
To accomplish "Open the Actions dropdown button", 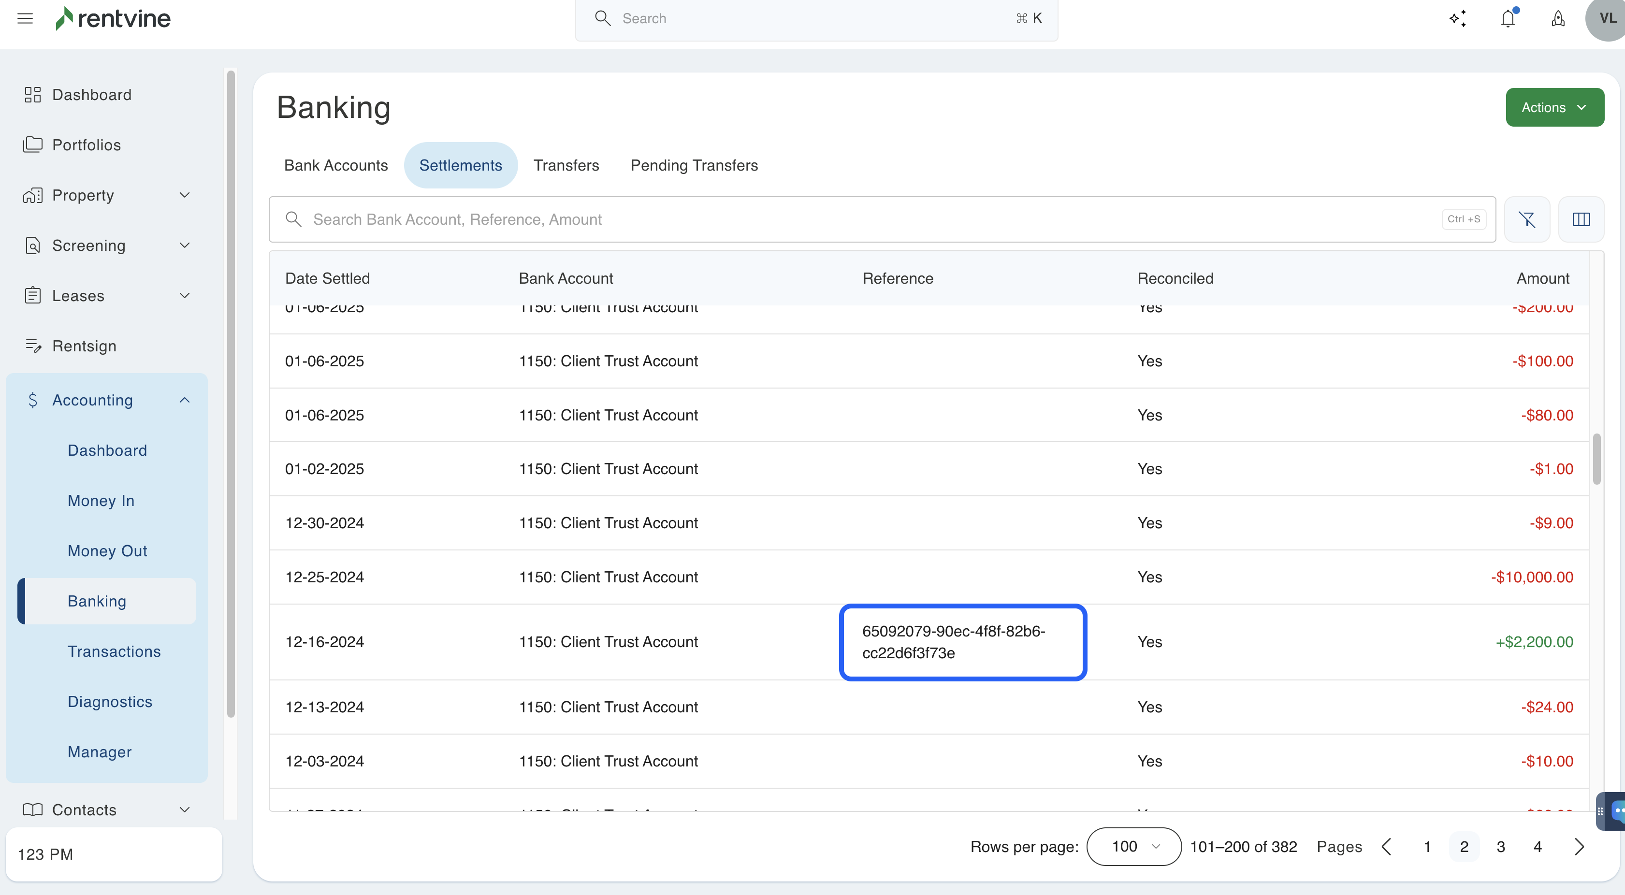I will click(1554, 107).
